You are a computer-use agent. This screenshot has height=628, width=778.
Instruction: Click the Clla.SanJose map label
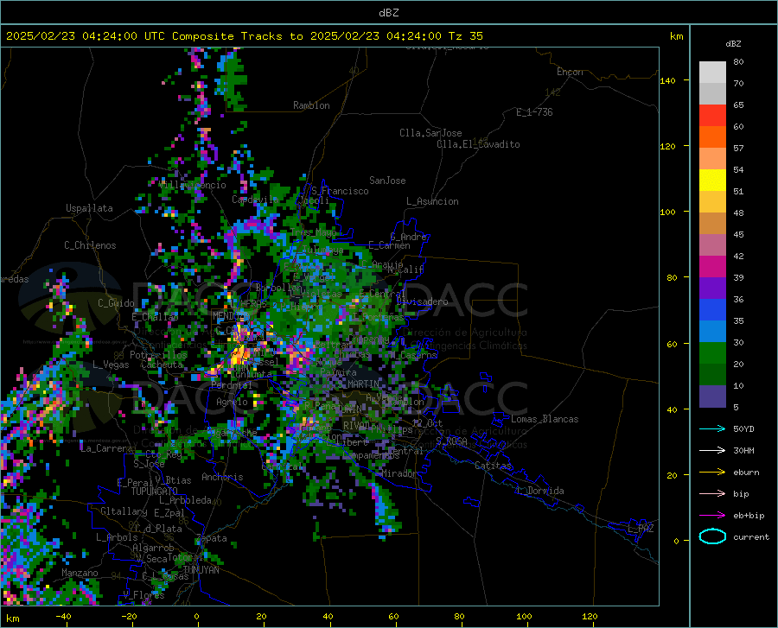point(430,133)
